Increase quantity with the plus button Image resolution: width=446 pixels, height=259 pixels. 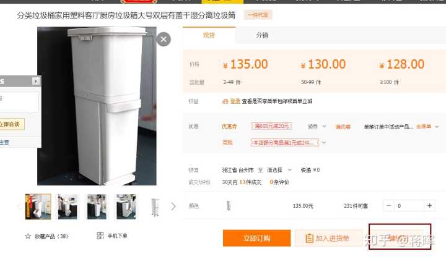tap(429, 206)
